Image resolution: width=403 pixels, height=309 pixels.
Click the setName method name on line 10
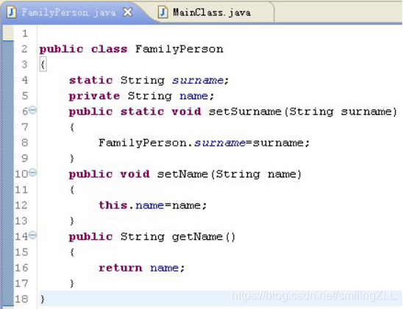pyautogui.click(x=182, y=174)
